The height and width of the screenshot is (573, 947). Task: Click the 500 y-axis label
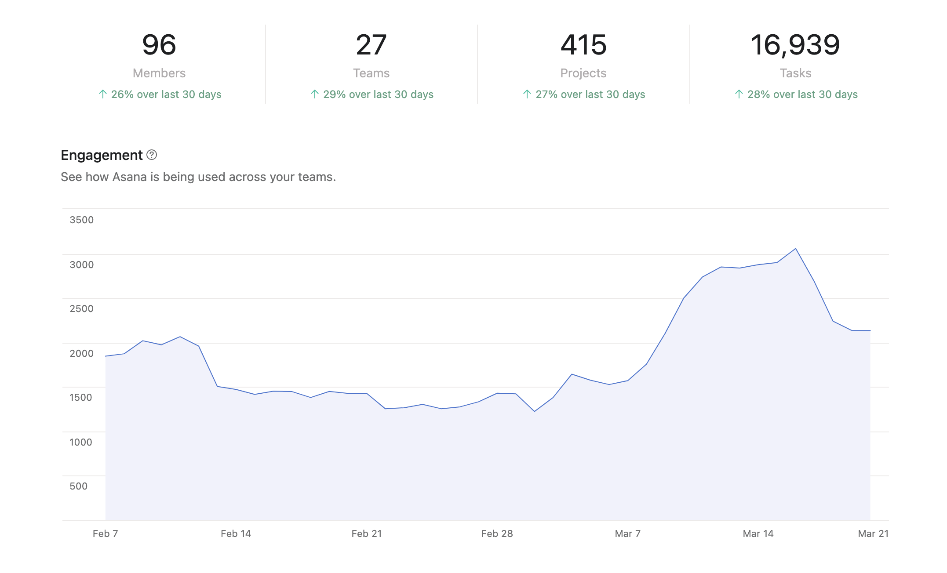click(79, 486)
